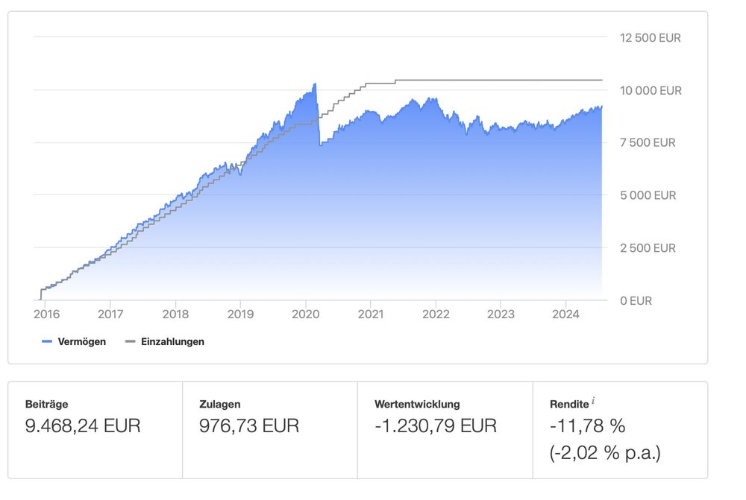Toggle the Vermögen series in the legend
Screen dimensions: 746x500
pyautogui.click(x=81, y=341)
